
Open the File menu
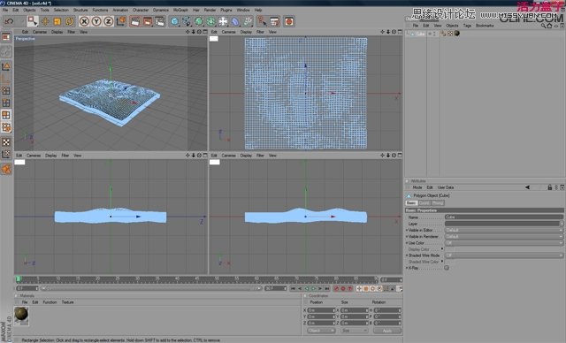pyautogui.click(x=5, y=10)
